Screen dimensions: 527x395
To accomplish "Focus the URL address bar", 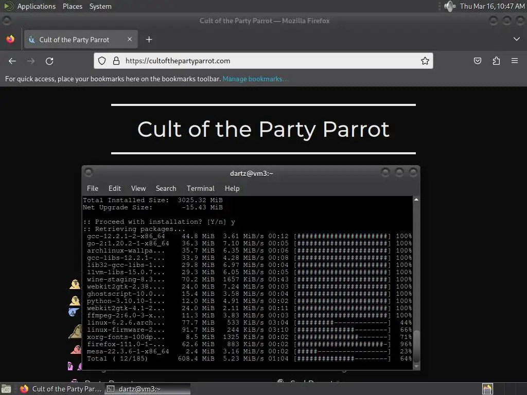I will click(263, 61).
